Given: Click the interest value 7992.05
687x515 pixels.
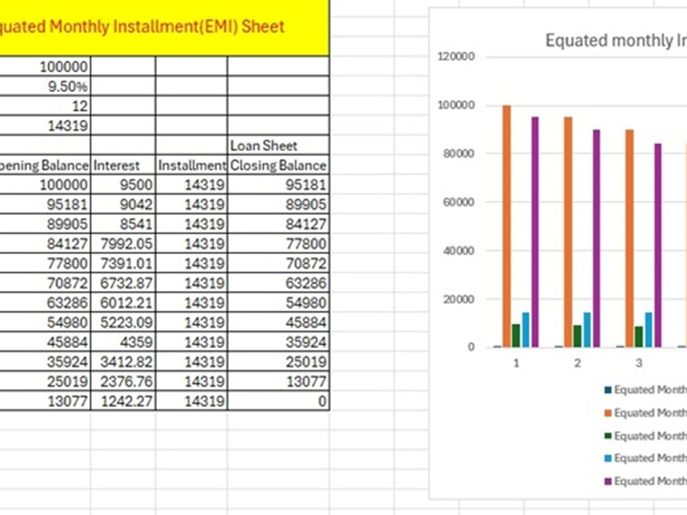Looking at the screenshot, I should coord(123,244).
